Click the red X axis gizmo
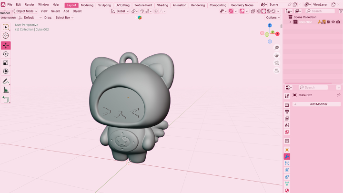The image size is (343, 193). pos(277,34)
